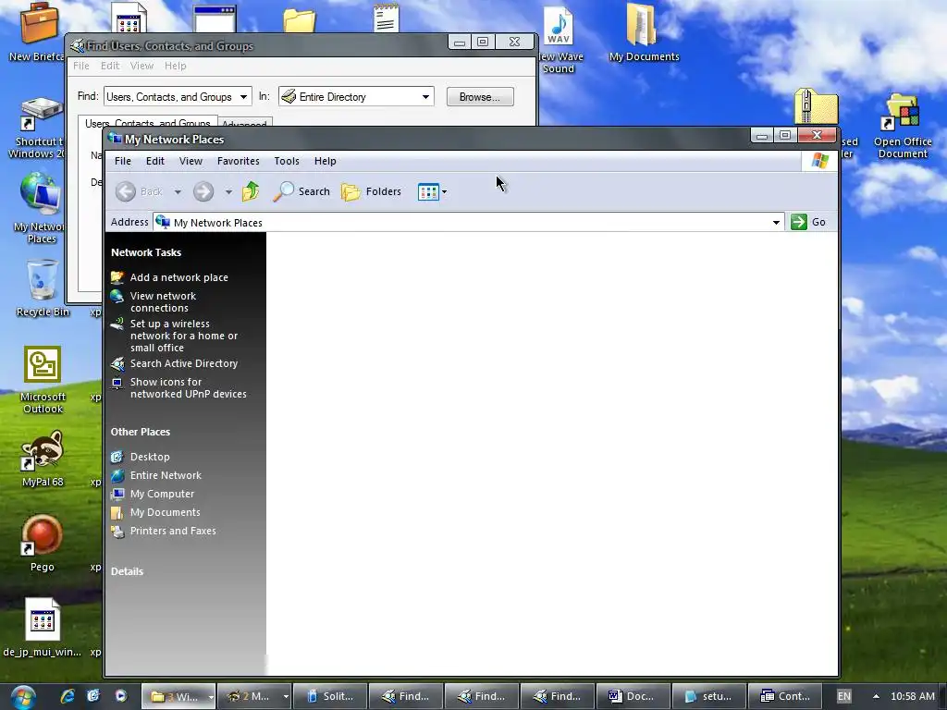Click the Up folder toolbar icon

point(250,191)
